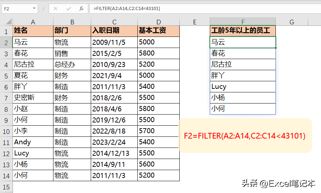The image size is (321, 193).
Task: Click header cell 基本工资
Action: coord(159,31)
